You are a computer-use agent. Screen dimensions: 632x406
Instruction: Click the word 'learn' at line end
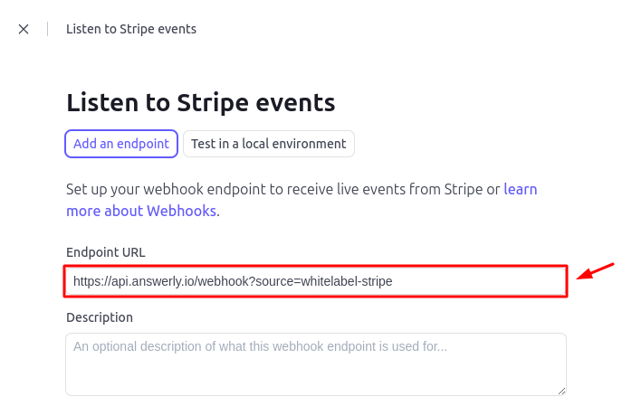pyautogui.click(x=521, y=190)
